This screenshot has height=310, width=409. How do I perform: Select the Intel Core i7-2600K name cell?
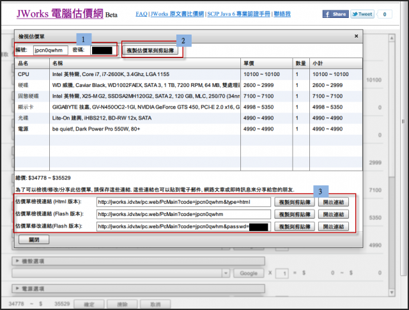point(145,74)
